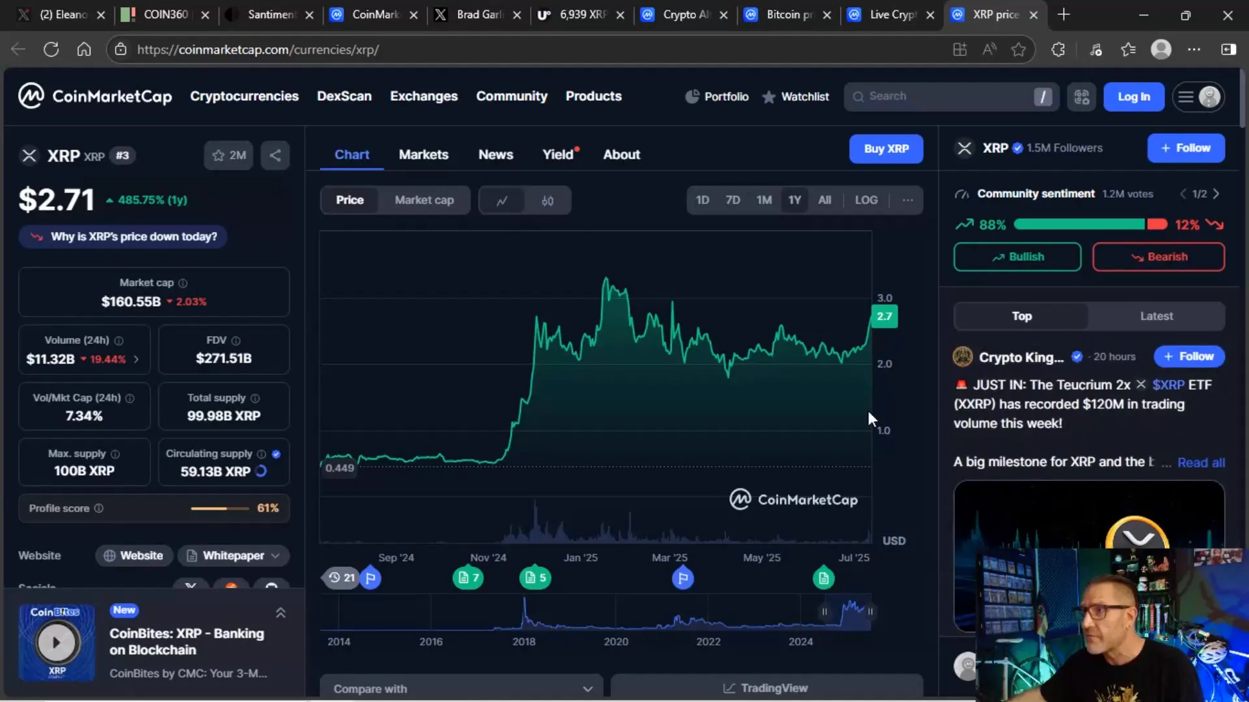1249x702 pixels.
Task: Go to browser home page
Action: click(84, 49)
